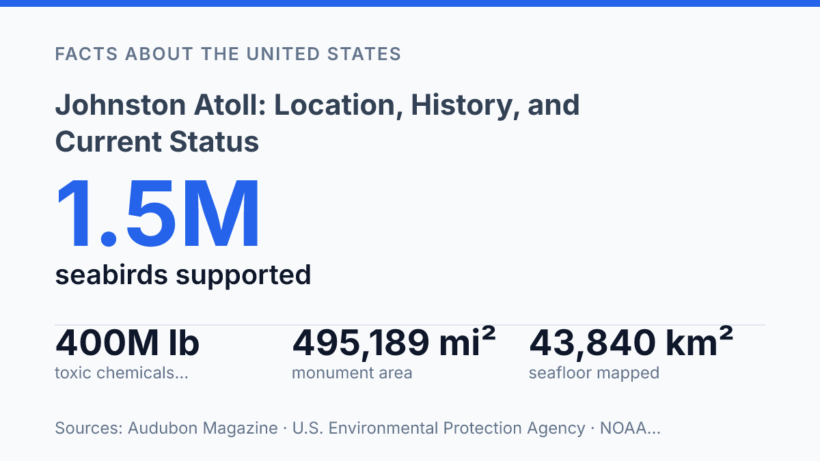Select the Johnston Atoll title heading
Screen dimensions: 820x461
[318, 124]
